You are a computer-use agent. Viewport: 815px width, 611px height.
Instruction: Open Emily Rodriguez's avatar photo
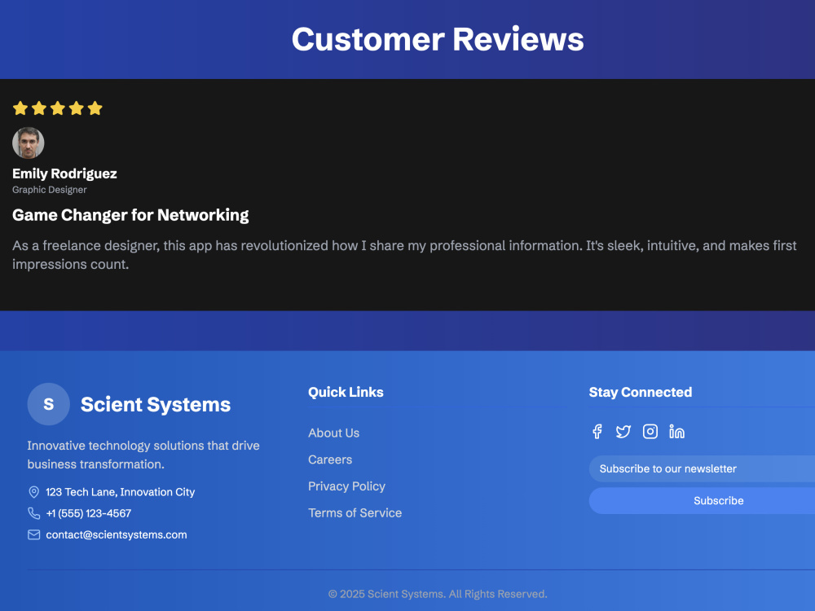[28, 143]
